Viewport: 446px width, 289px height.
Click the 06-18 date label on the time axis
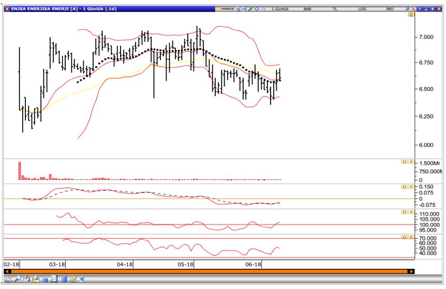click(253, 264)
